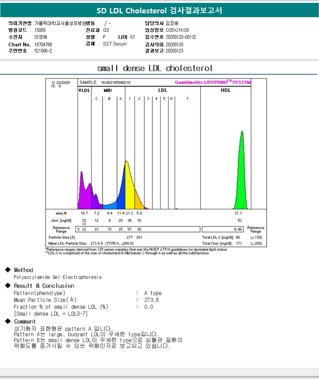The image size is (319, 384).
Task: Select the 'chol. [mg/dl]' row label
Action: 61,221
